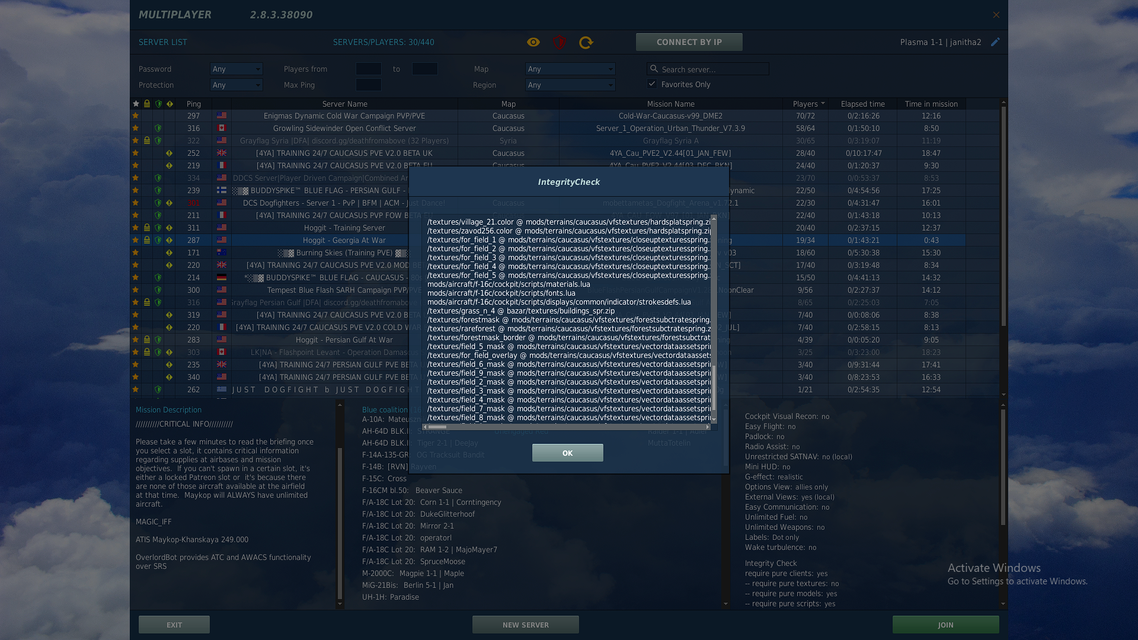Sort by the padlock column header icon
This screenshot has height=640, width=1138.
coord(147,104)
